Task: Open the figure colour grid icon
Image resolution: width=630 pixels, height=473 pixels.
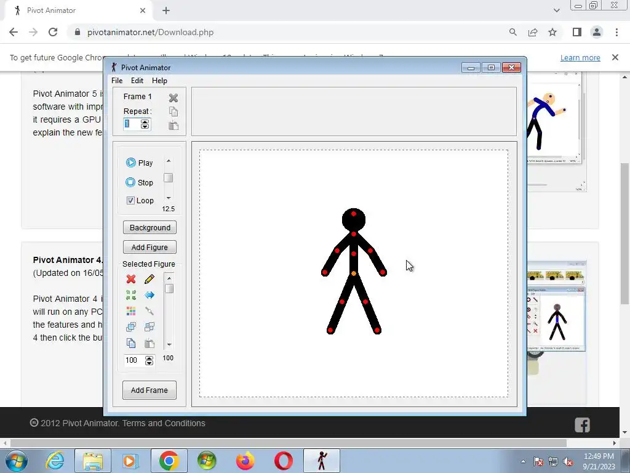Action: pos(130,311)
